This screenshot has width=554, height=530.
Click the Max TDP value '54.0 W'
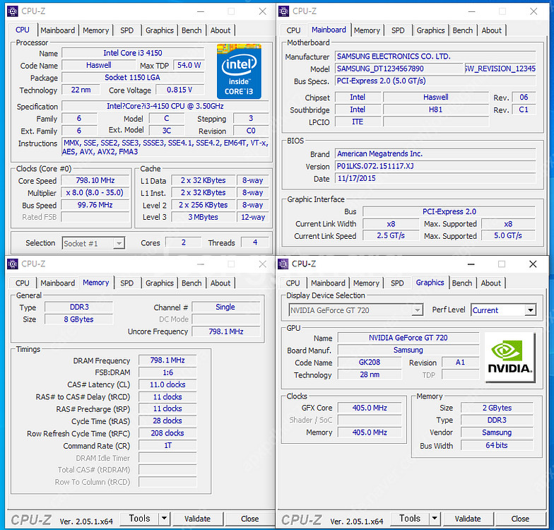pyautogui.click(x=189, y=65)
